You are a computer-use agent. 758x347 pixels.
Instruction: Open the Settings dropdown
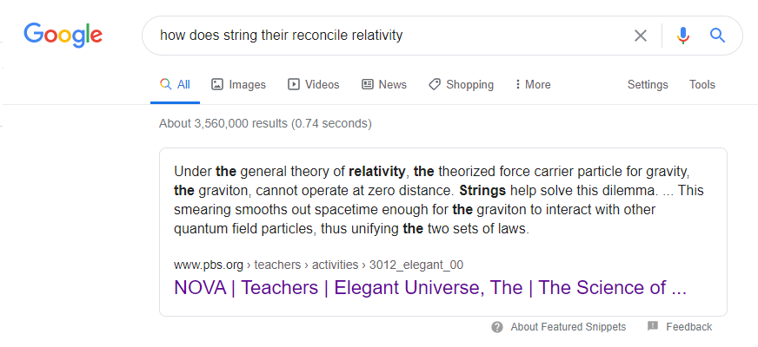pyautogui.click(x=648, y=84)
